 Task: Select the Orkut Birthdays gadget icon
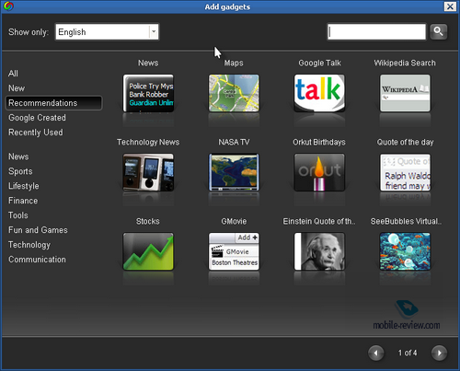(x=319, y=172)
